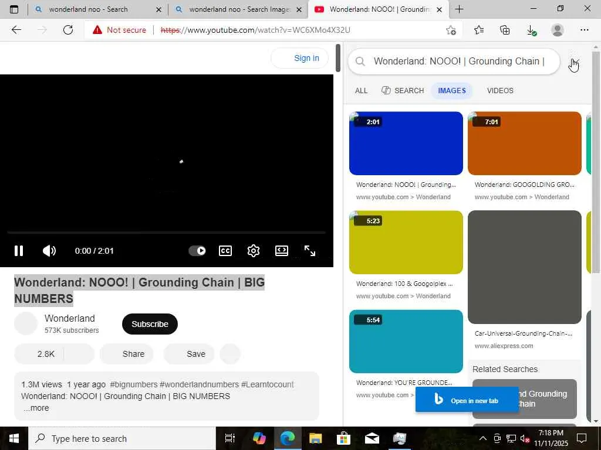Open Settings and more menu
The image size is (601, 450).
click(x=584, y=30)
